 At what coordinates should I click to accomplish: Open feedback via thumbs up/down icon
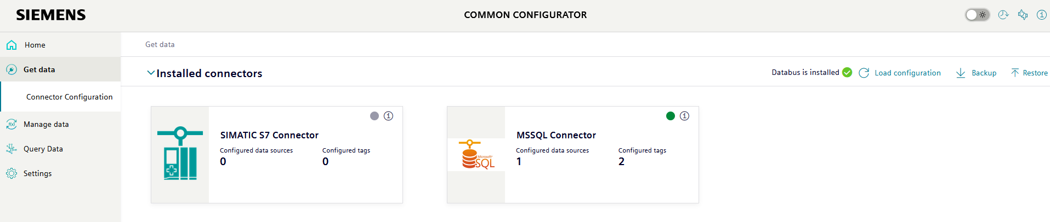1023,15
